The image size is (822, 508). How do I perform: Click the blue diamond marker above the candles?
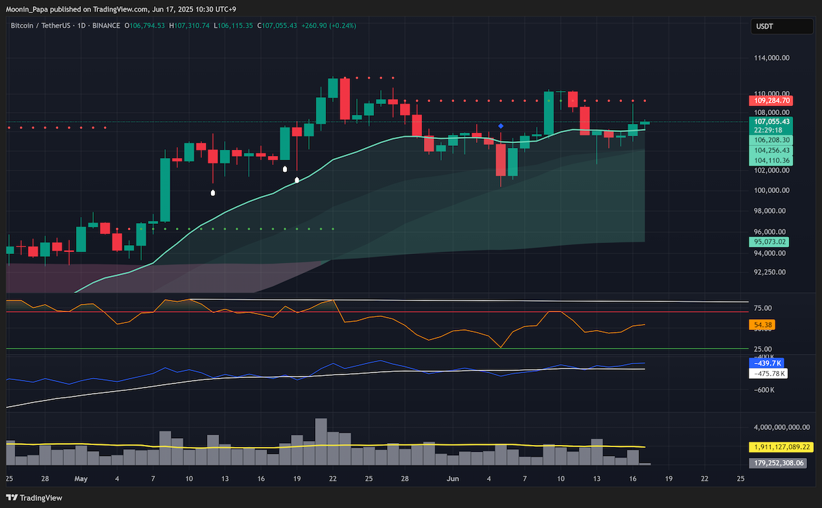[x=501, y=126]
